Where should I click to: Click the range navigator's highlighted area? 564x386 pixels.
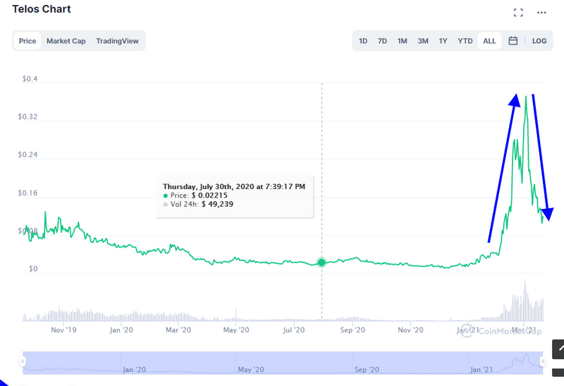point(282,361)
